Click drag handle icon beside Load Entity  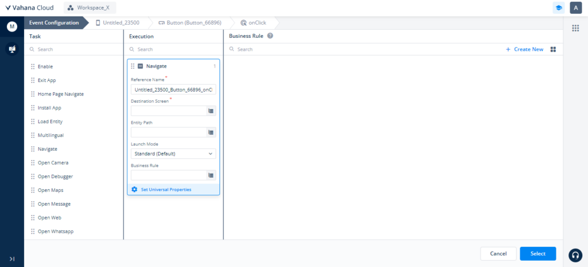click(x=33, y=121)
